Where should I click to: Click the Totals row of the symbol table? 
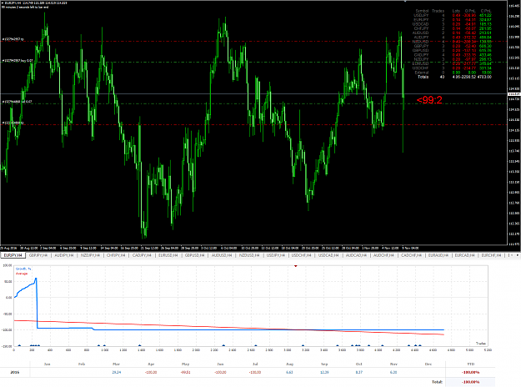point(454,77)
